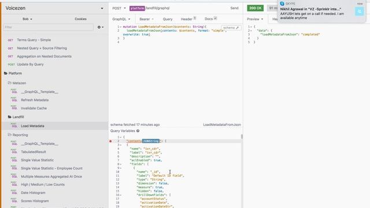This screenshot has width=370, height=208.
Task: Open __GraphQL_Template__ under Reporting
Action: pos(39,144)
